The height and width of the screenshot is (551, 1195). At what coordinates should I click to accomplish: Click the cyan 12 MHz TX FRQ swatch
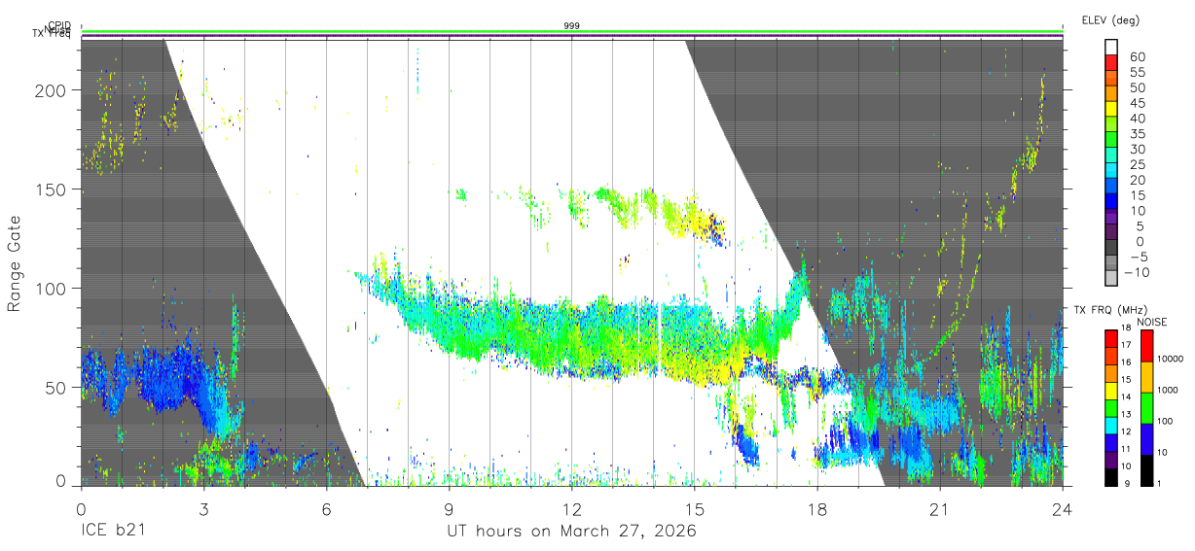pyautogui.click(x=1111, y=426)
